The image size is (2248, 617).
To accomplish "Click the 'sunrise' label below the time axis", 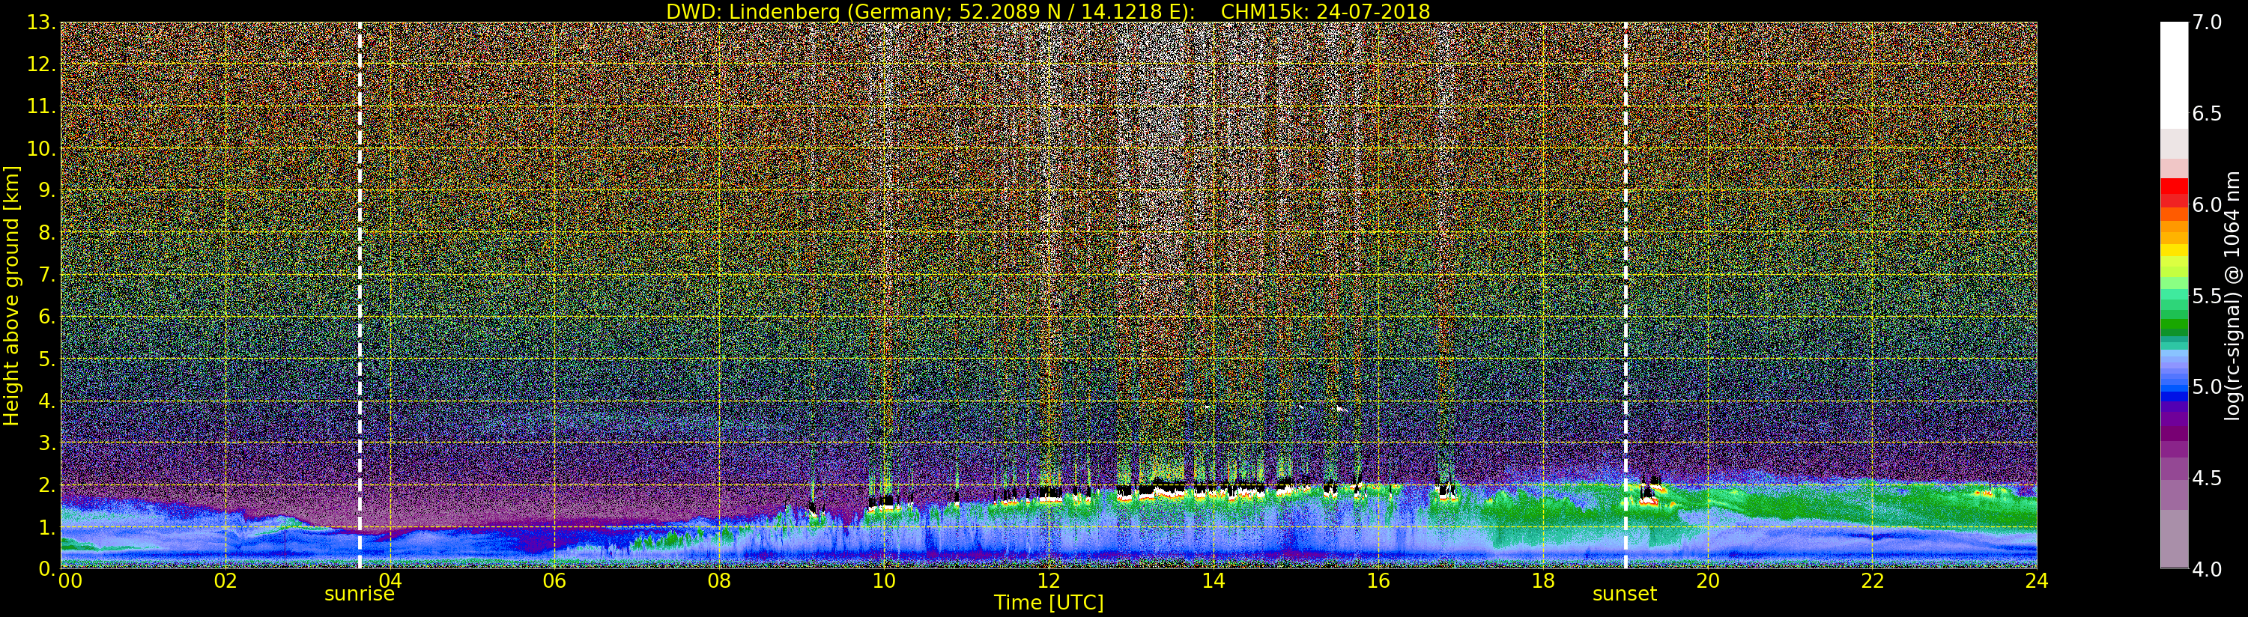I will (x=360, y=595).
